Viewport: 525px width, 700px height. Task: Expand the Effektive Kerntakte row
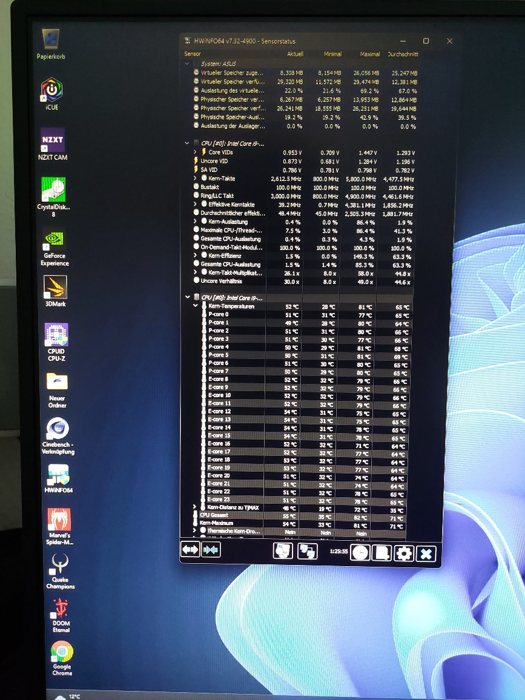(195, 204)
